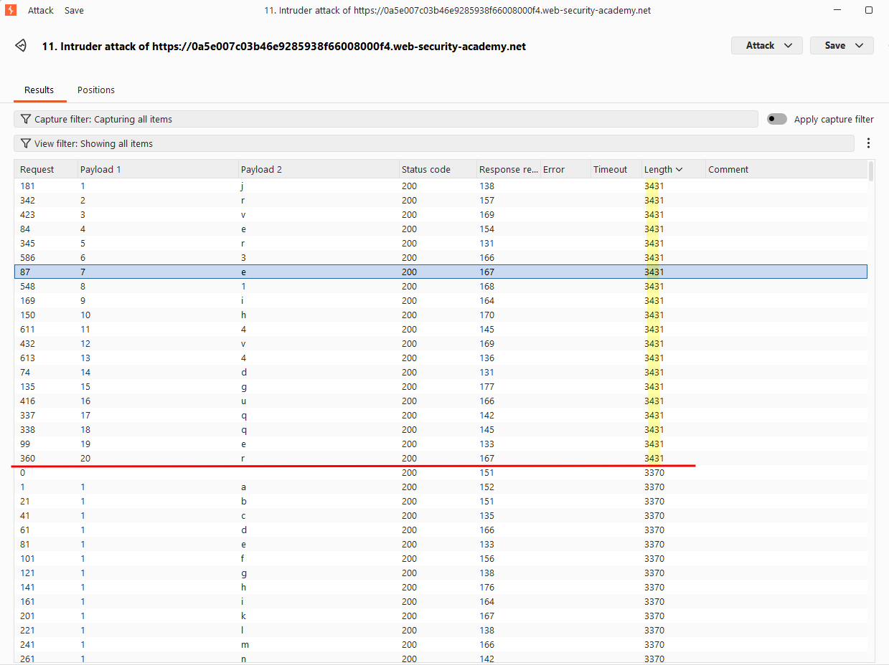Switch to the Positions tab
The width and height of the screenshot is (889, 665).
96,90
